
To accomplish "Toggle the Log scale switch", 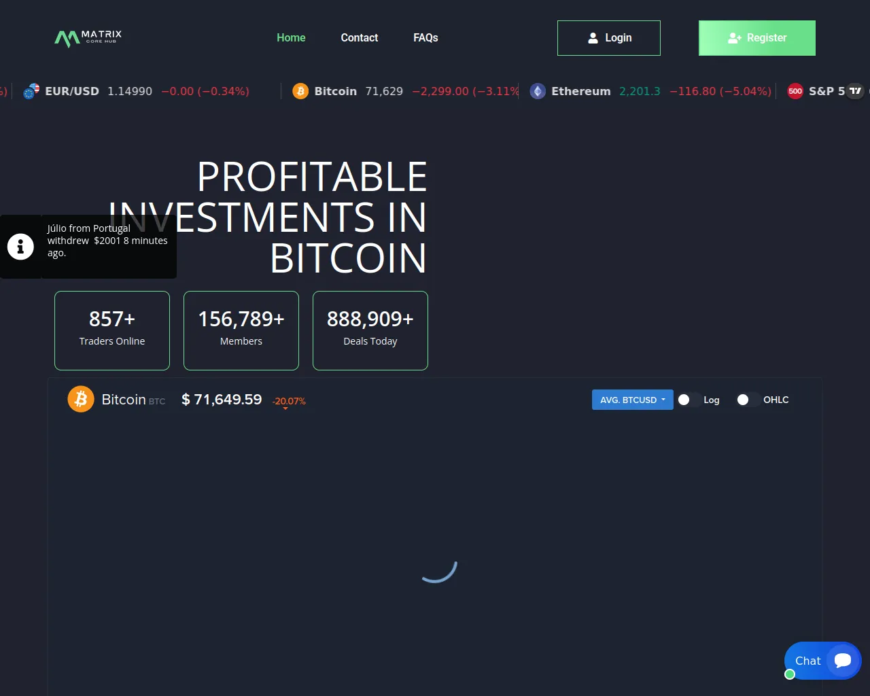I will click(689, 400).
